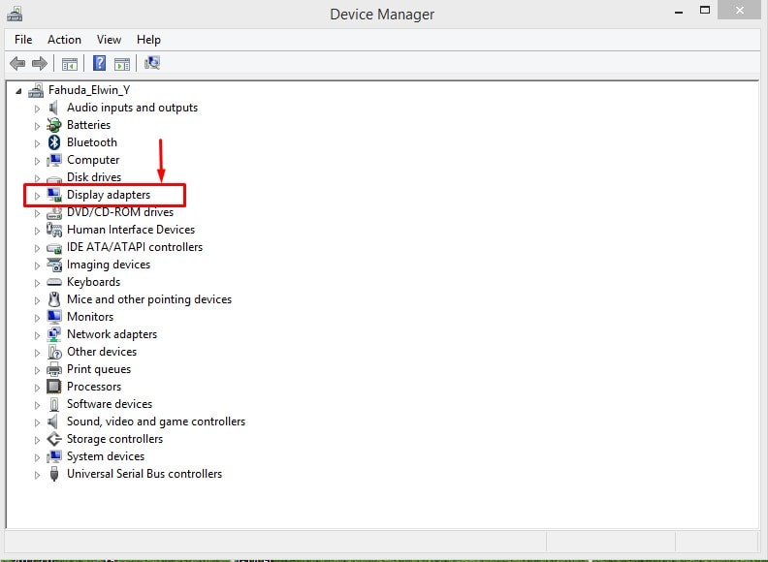Click the Processors chip icon
The width and height of the screenshot is (768, 562).
(x=54, y=387)
